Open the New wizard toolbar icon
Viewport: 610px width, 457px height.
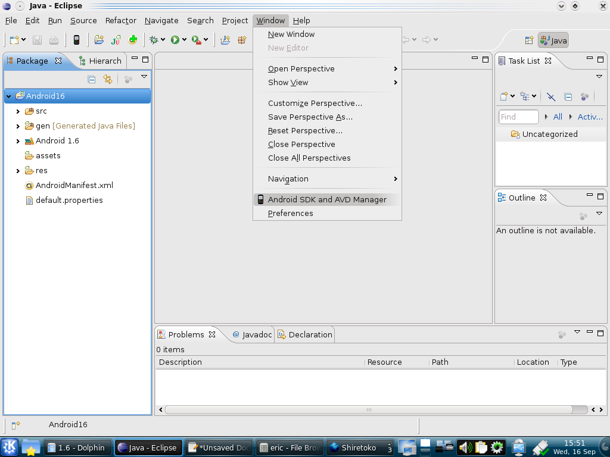(14, 40)
